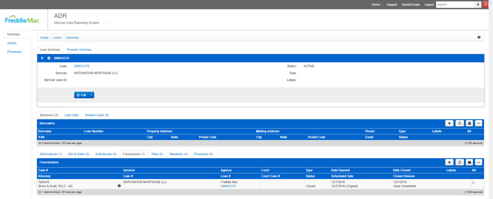Click Case Completed closed reason text
The width and height of the screenshot is (493, 199).
click(x=404, y=186)
